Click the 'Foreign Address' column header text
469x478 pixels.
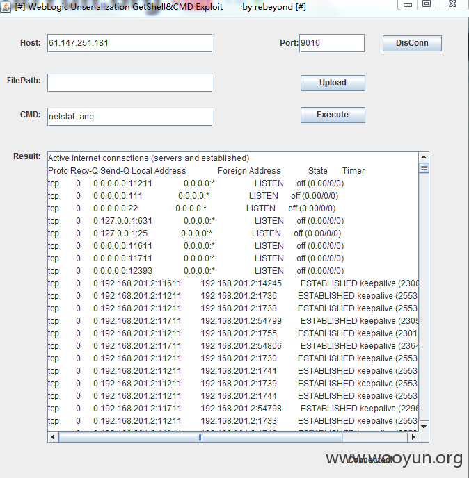tap(249, 171)
